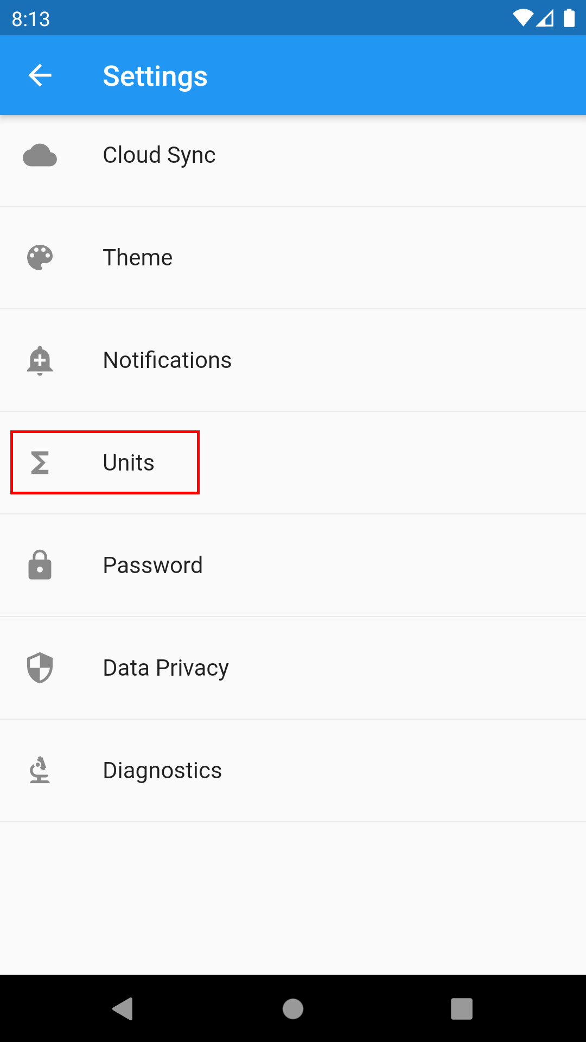
Task: Open recent apps with square button
Action: tap(461, 1009)
